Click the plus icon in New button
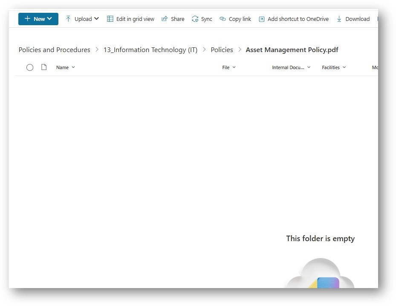Screen dimensions: 396x306 [27, 19]
